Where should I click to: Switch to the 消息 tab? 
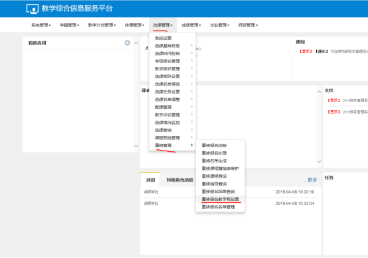tap(150, 180)
